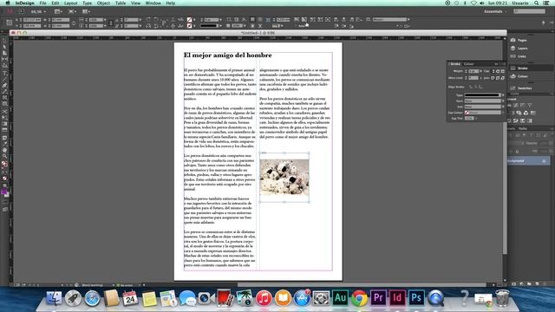Select the Scissors tool
Screen dimensions: 555x312
coord(4,112)
